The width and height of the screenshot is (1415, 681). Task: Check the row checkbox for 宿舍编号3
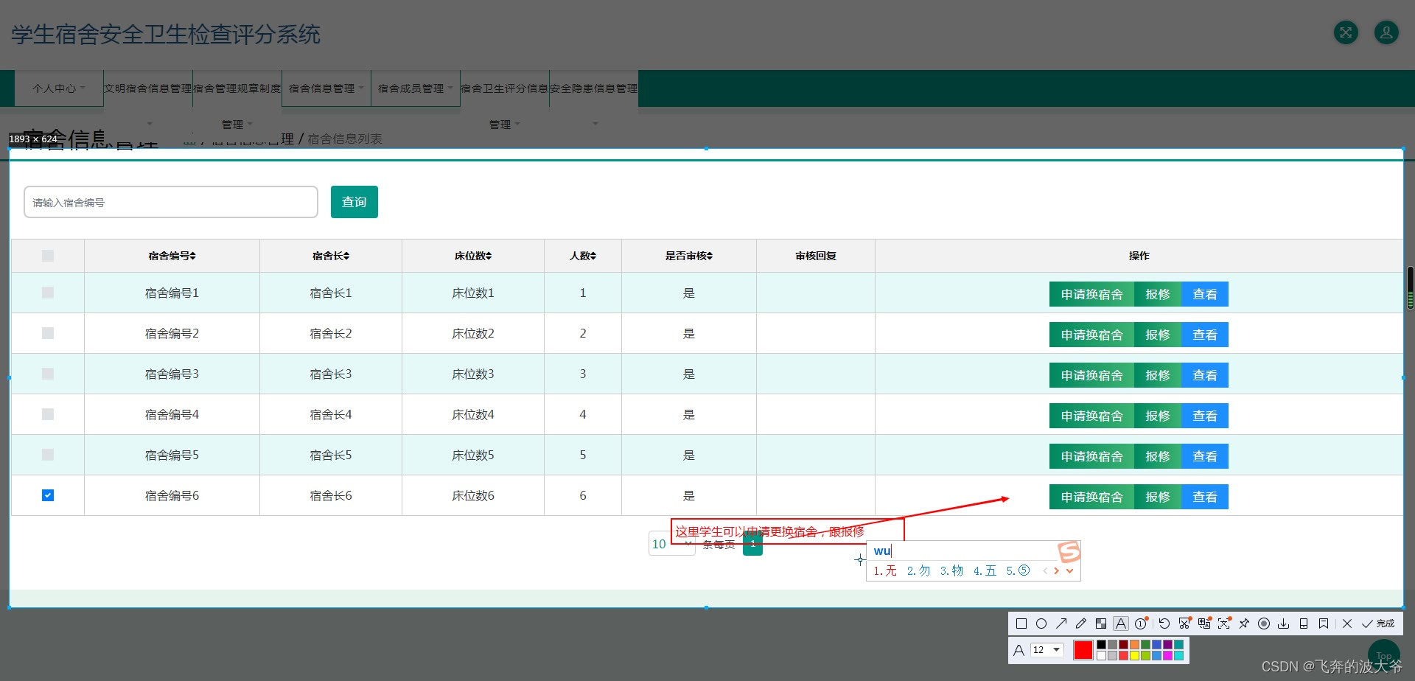pyautogui.click(x=48, y=374)
